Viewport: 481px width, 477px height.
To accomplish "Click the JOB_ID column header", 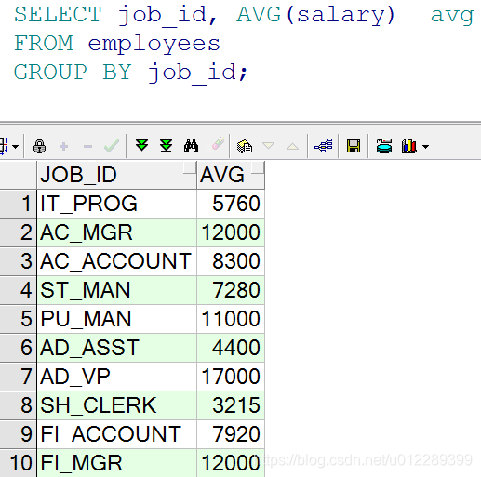I will 116,175.
